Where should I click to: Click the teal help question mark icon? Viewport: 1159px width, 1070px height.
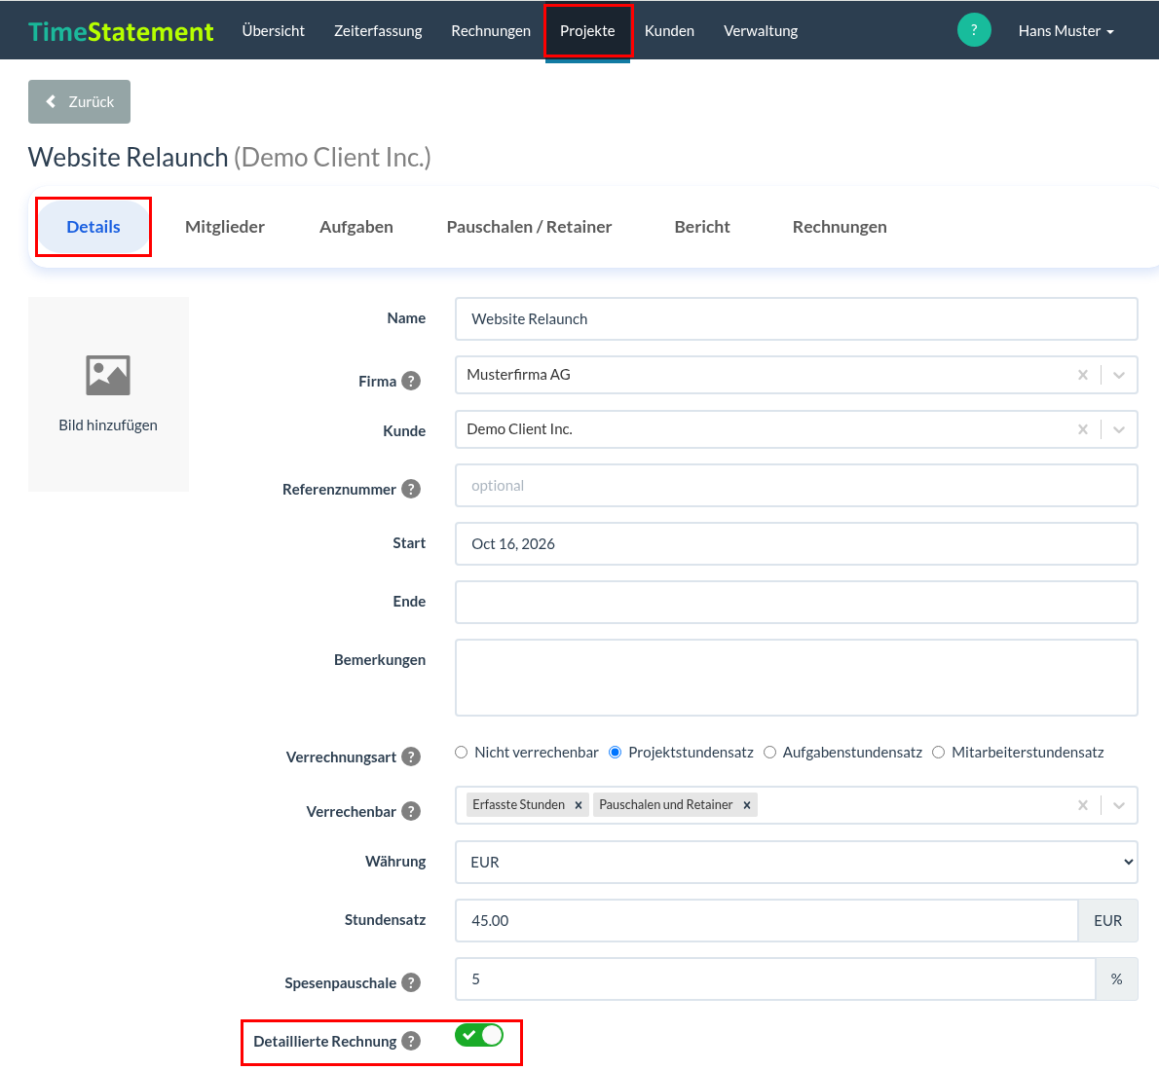(x=974, y=30)
